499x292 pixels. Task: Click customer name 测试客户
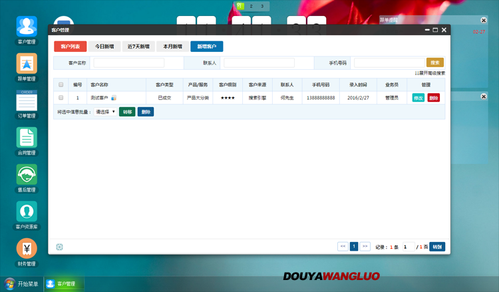coord(99,98)
